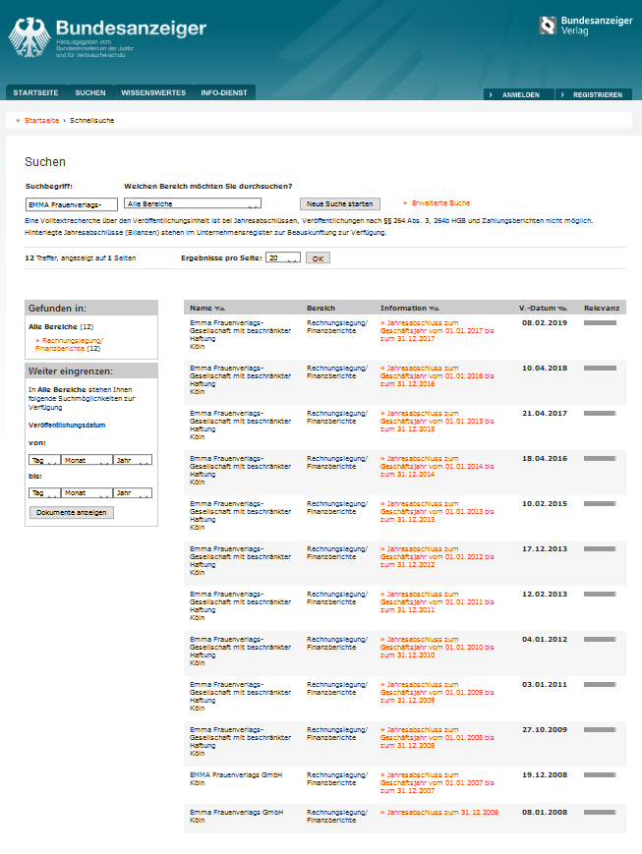Open Jahresabschluss 2010 report link

(x=438, y=647)
